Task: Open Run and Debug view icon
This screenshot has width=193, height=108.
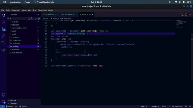Action: pos(3,36)
